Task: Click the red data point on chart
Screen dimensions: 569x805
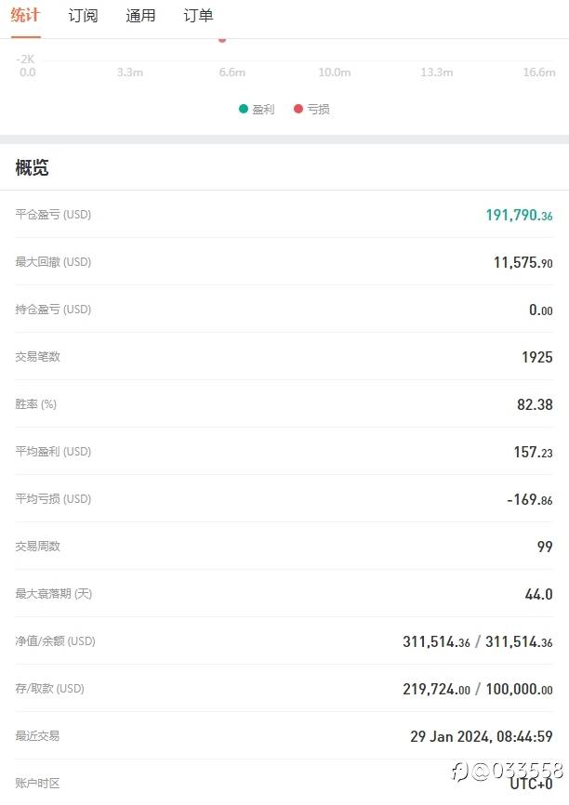Action: tap(222, 39)
